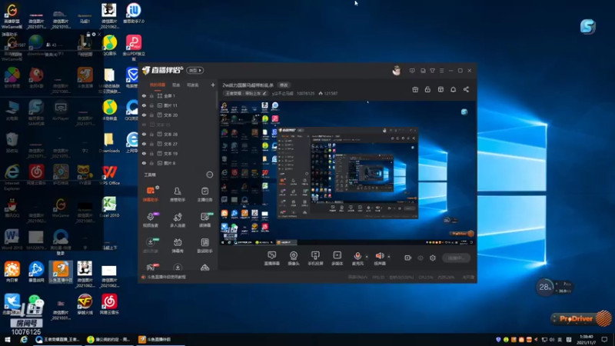
Task: Open the notification bell above preview
Action: 453,89
